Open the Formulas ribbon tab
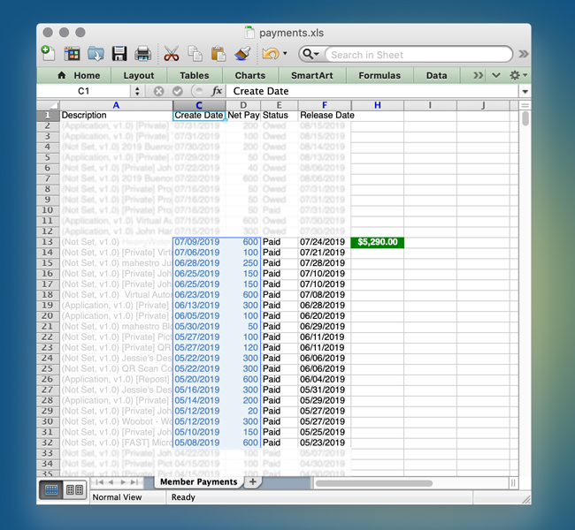The image size is (575, 530). tap(379, 75)
